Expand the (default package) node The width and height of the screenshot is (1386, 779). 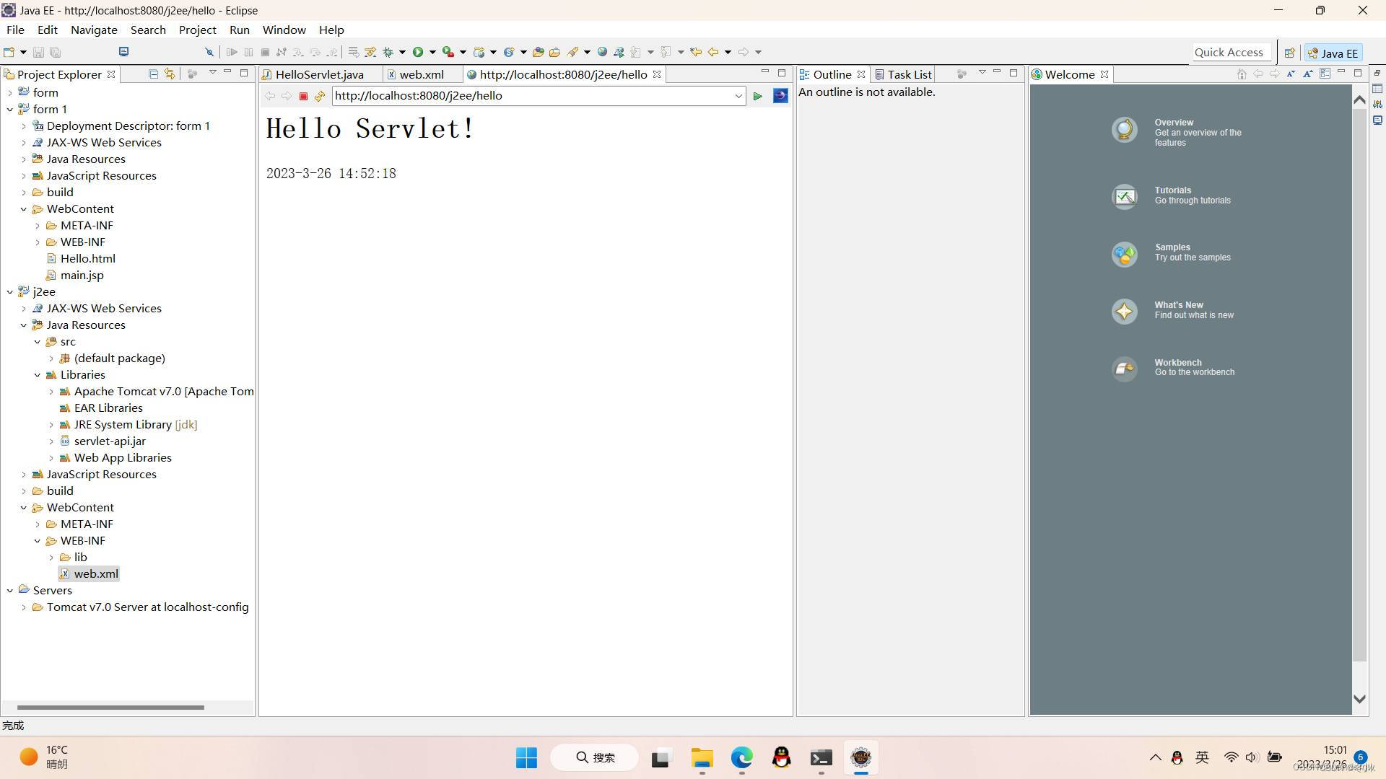(51, 358)
